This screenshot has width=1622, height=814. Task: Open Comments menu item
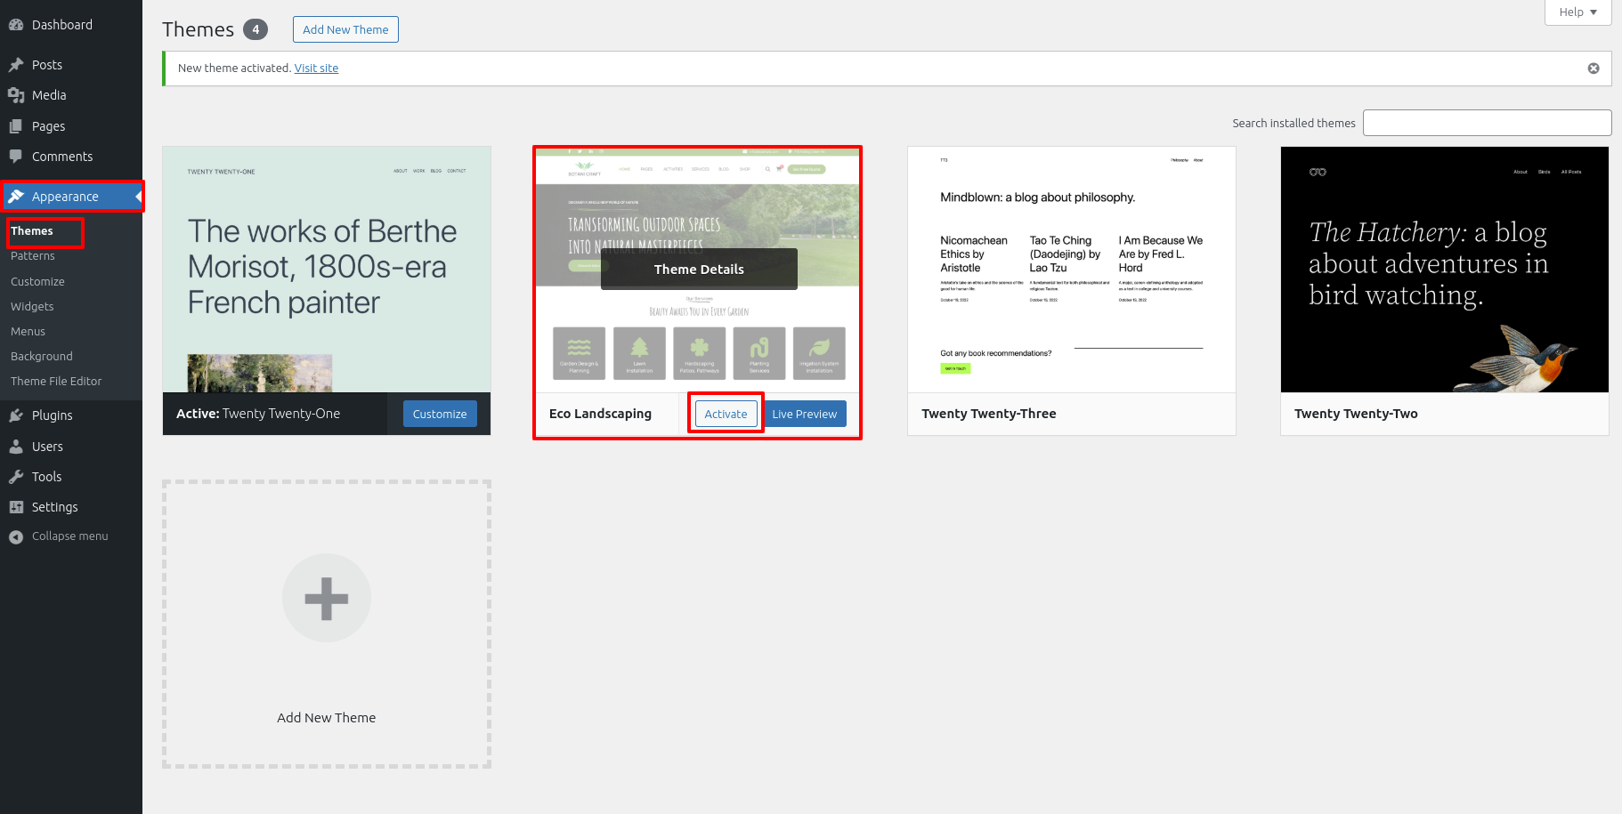71,157
